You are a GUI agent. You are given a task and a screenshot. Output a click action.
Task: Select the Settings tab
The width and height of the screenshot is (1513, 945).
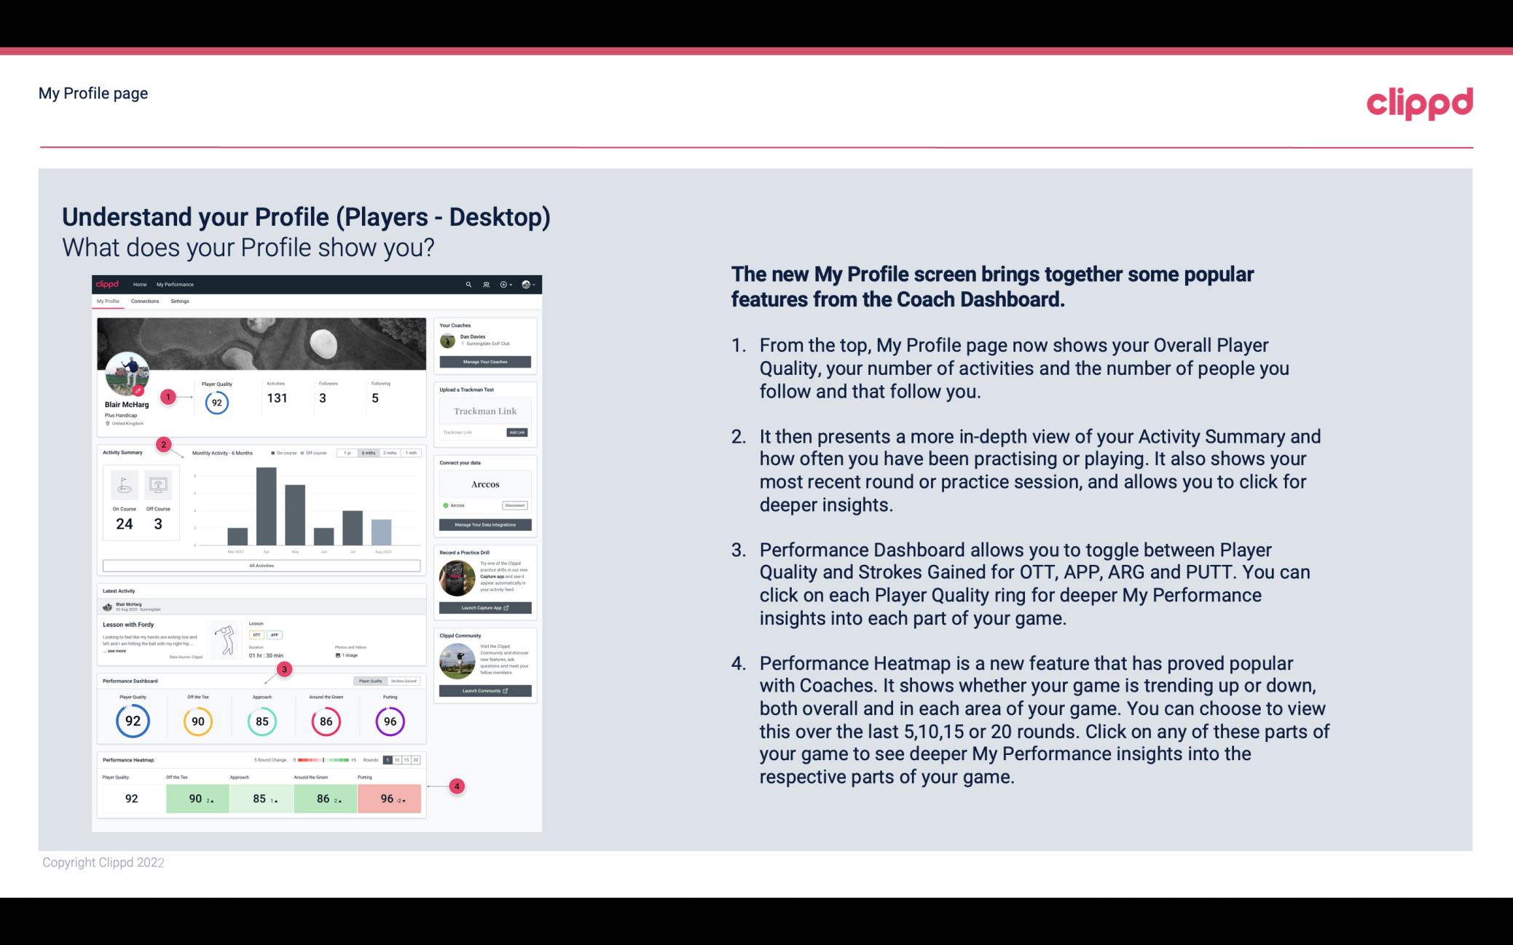pyautogui.click(x=180, y=301)
